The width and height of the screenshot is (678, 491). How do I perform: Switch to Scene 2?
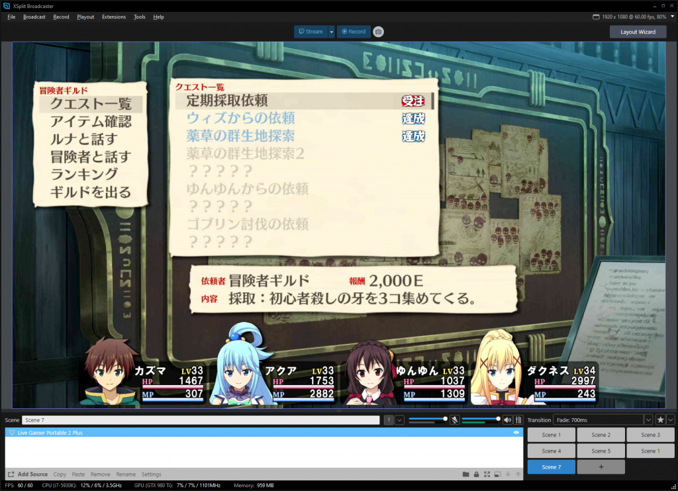[x=601, y=435]
